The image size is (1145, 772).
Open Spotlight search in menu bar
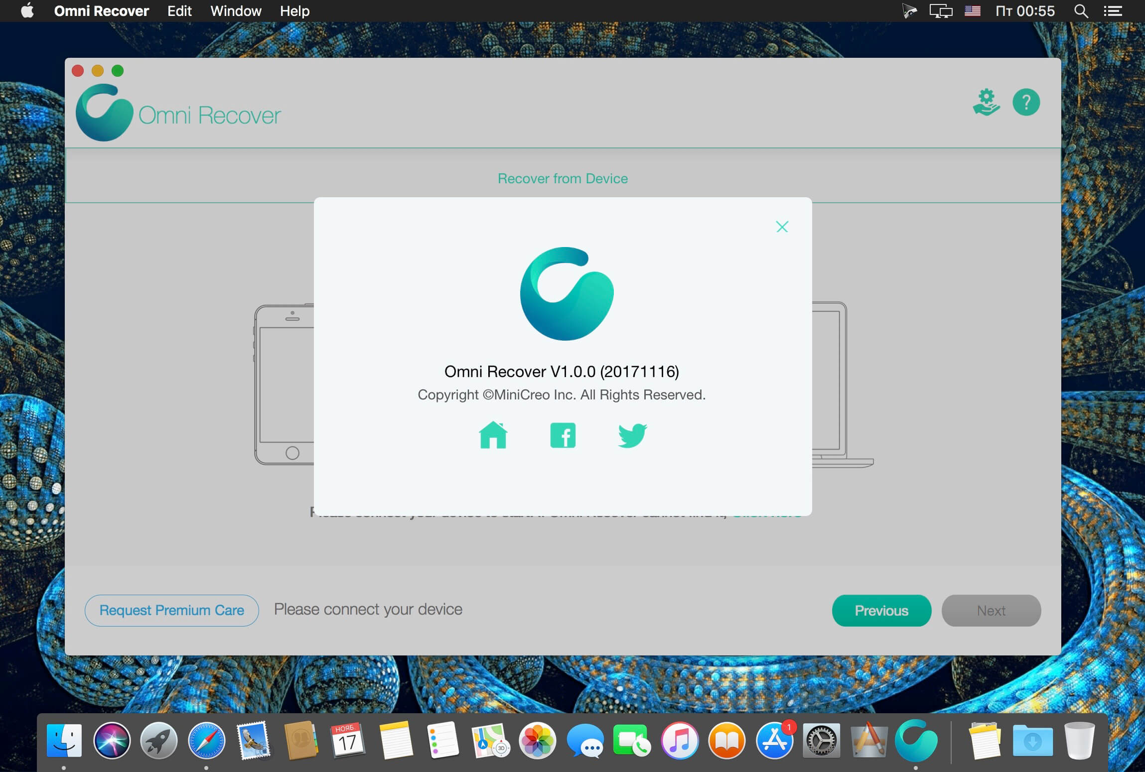coord(1080,11)
